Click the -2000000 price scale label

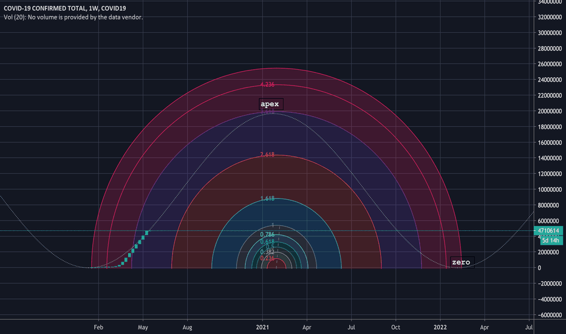pos(550,284)
